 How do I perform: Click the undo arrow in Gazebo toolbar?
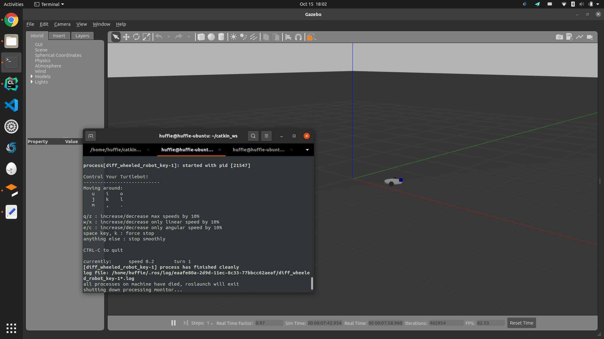(159, 37)
